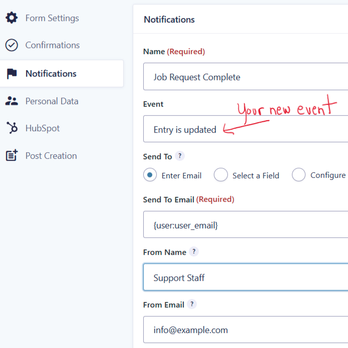The height and width of the screenshot is (348, 348).
Task: Click the From Email field with info@example.com
Action: pos(245,329)
